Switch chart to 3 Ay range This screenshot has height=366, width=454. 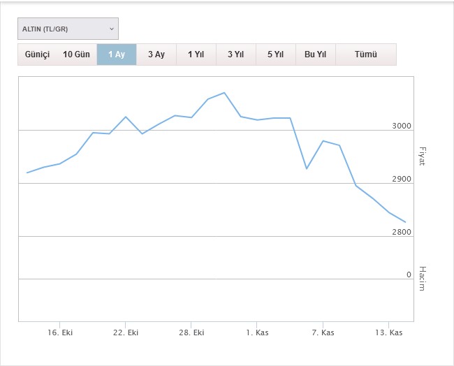point(156,54)
